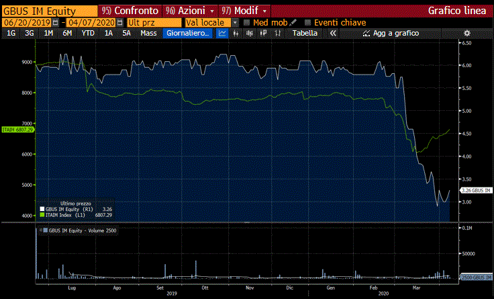Click the 97) Modif button
This screenshot has width=494, height=299.
tap(244, 11)
